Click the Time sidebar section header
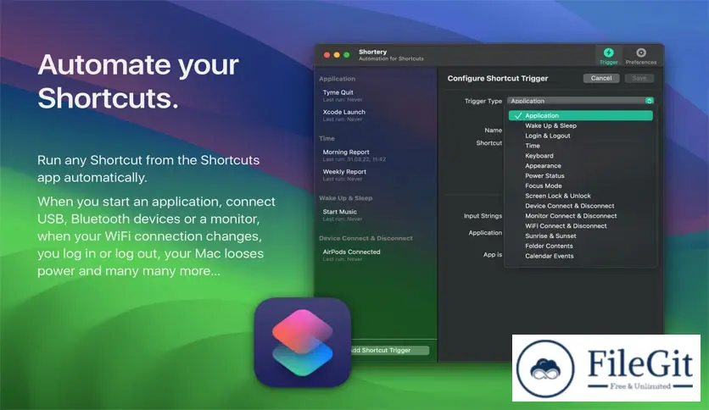 click(x=327, y=138)
